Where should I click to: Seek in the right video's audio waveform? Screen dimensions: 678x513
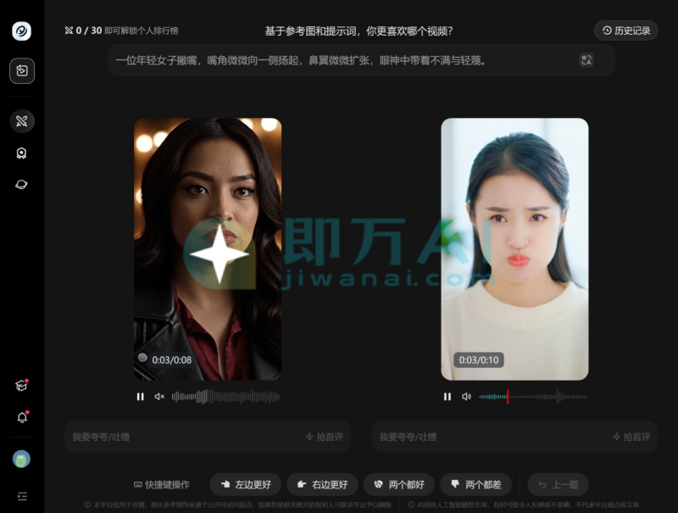click(532, 397)
